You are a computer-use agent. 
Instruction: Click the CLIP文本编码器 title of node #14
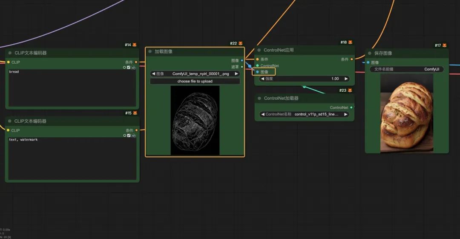coord(31,53)
